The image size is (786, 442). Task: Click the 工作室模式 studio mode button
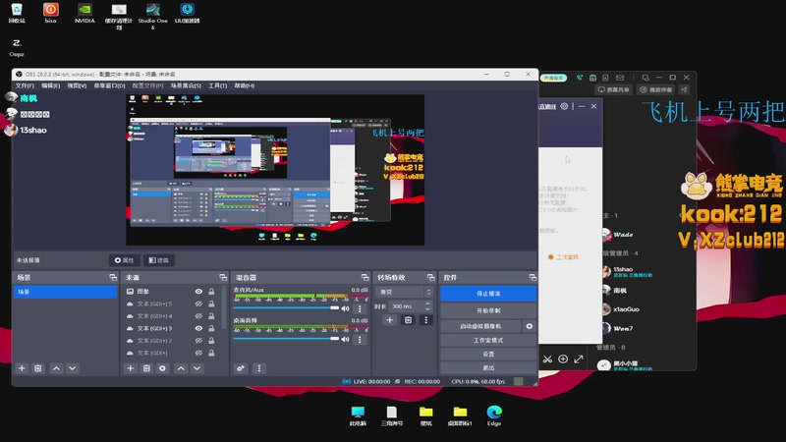488,340
